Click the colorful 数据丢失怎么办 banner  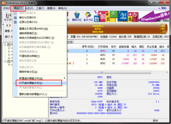click(116, 16)
